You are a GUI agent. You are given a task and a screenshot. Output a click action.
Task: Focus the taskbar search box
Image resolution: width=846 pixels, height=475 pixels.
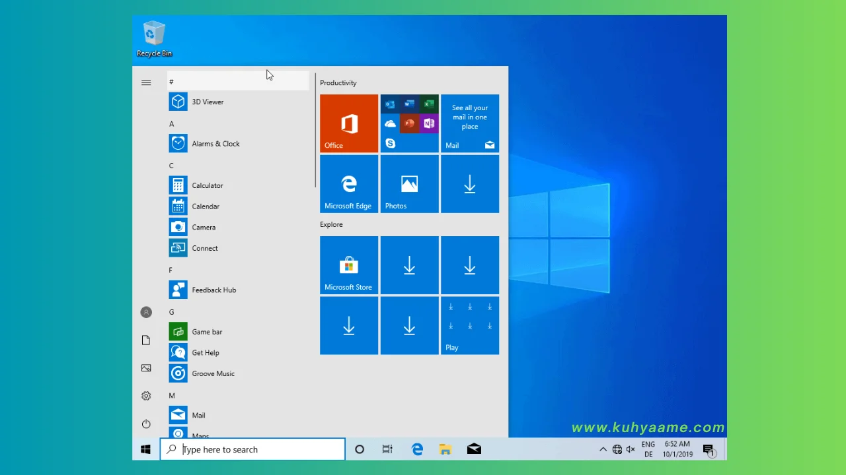[252, 449]
